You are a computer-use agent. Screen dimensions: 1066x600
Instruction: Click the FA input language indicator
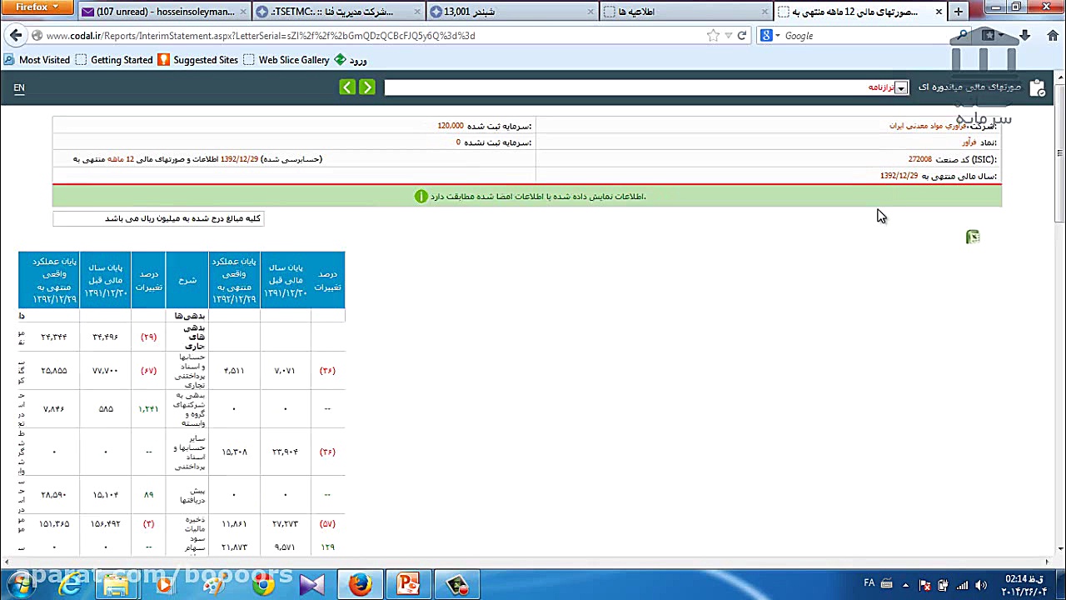pos(869,583)
